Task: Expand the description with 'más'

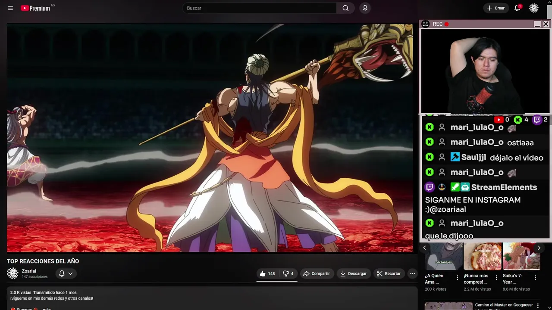Action: [x=47, y=309]
